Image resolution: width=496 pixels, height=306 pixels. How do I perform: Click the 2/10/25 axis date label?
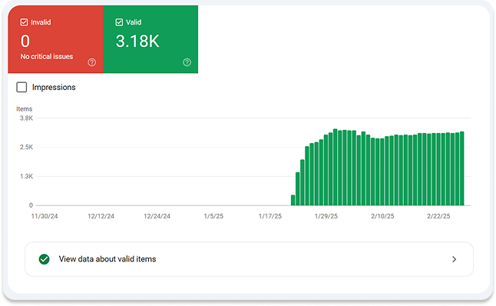[382, 216]
